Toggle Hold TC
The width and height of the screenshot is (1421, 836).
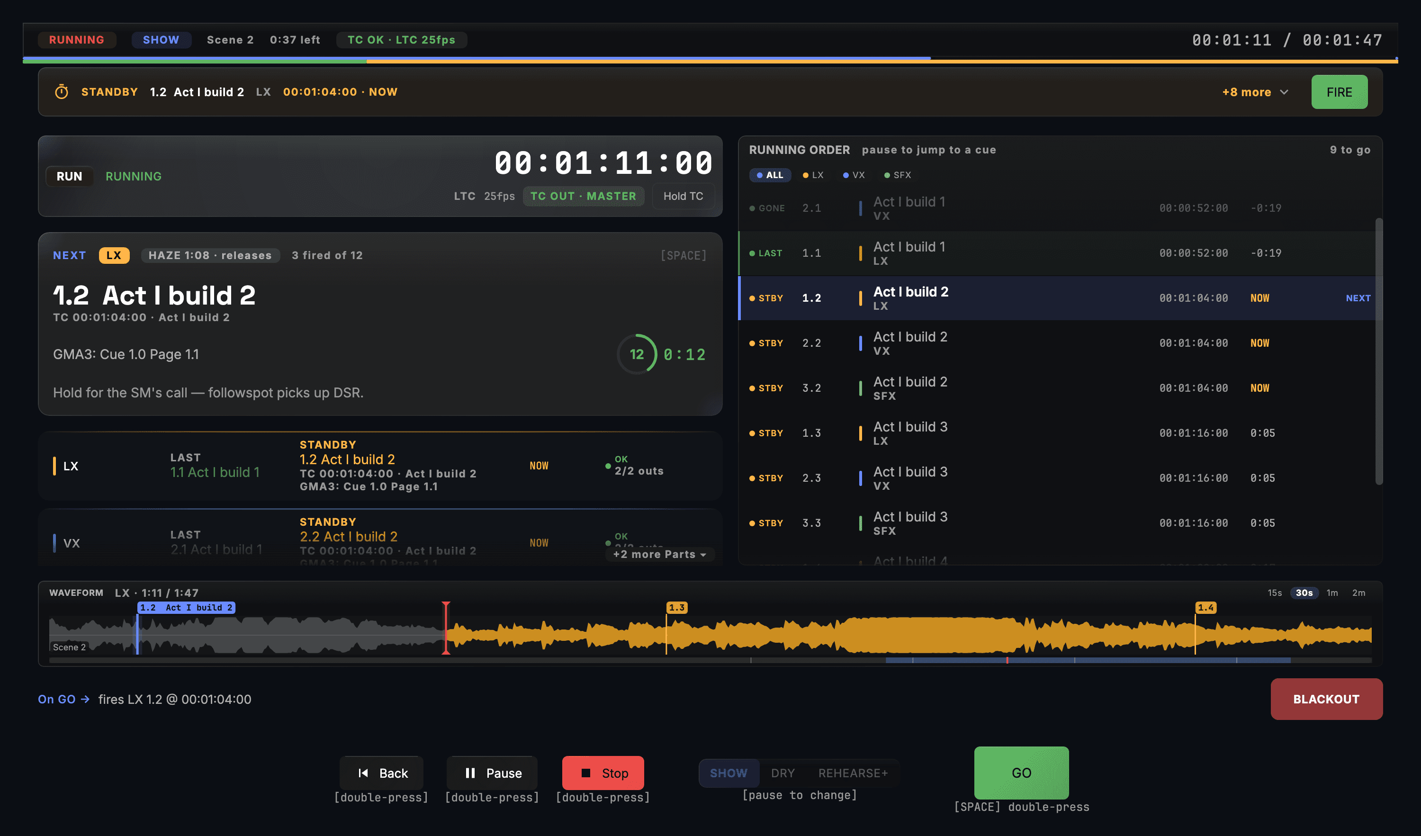pyautogui.click(x=683, y=196)
